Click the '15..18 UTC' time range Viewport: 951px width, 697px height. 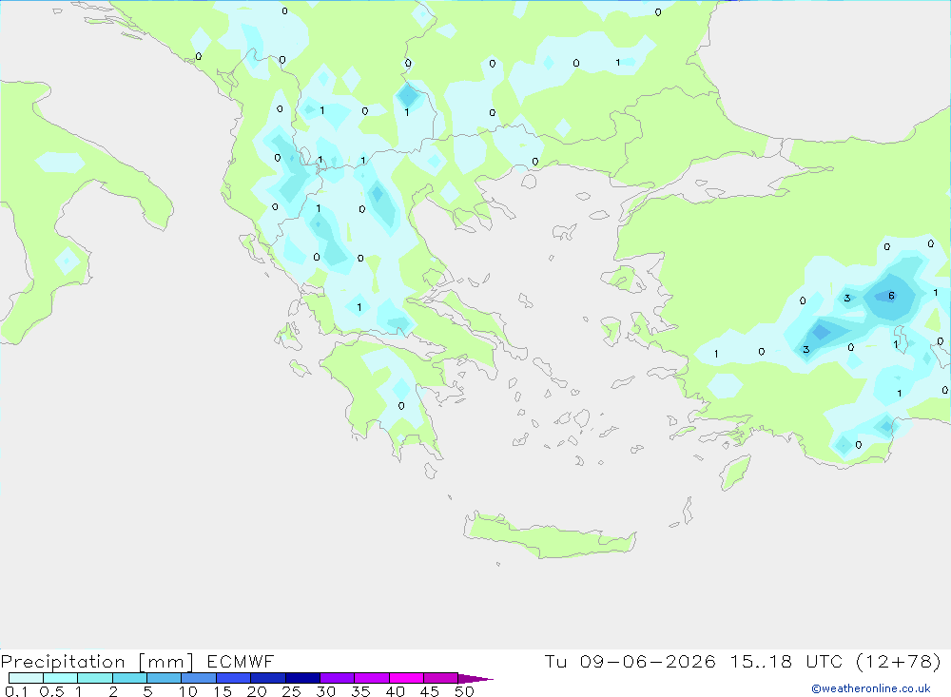(786, 661)
